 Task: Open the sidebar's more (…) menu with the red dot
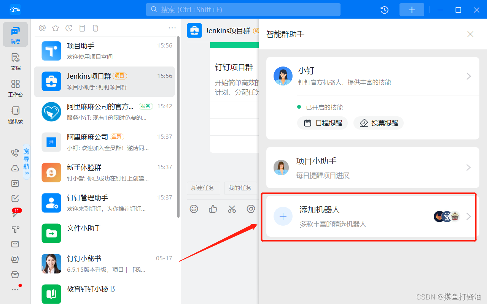(15, 289)
